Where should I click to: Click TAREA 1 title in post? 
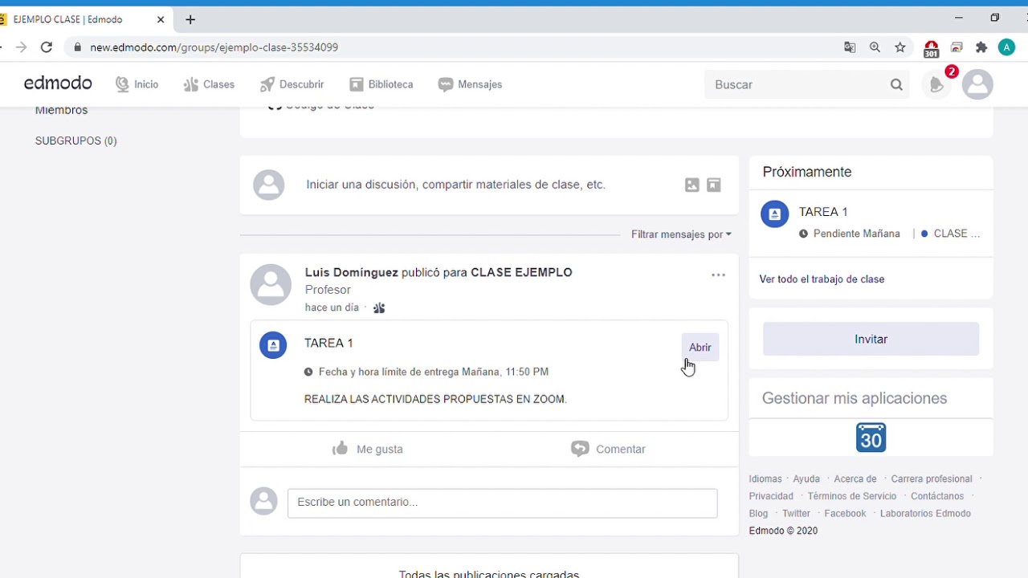pos(328,343)
